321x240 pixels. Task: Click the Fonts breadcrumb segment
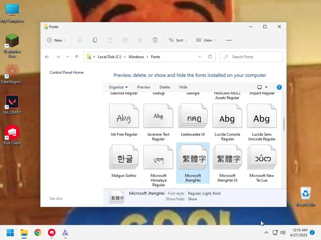155,57
